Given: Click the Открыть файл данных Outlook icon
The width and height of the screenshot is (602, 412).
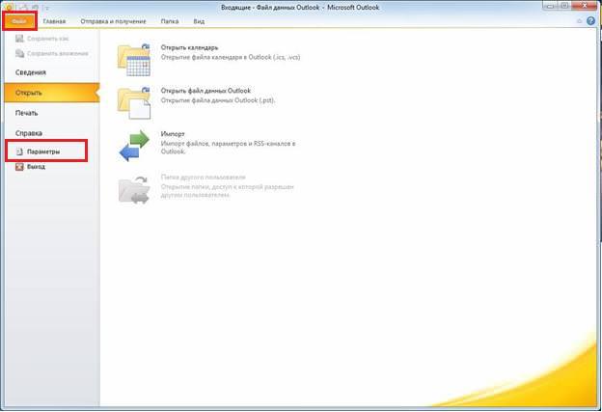Looking at the screenshot, I should click(133, 103).
